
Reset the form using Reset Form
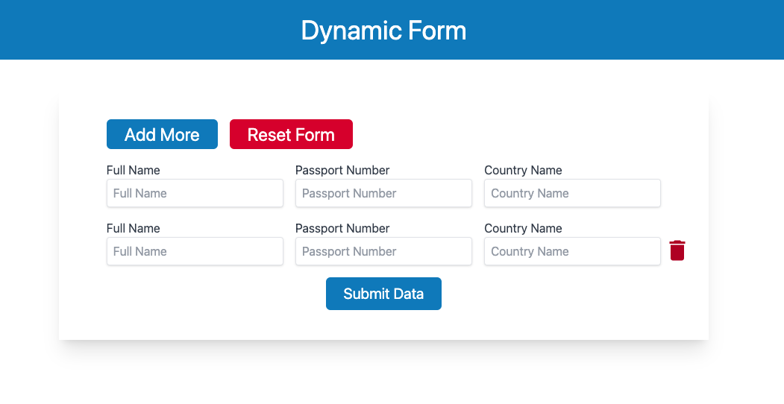[291, 134]
